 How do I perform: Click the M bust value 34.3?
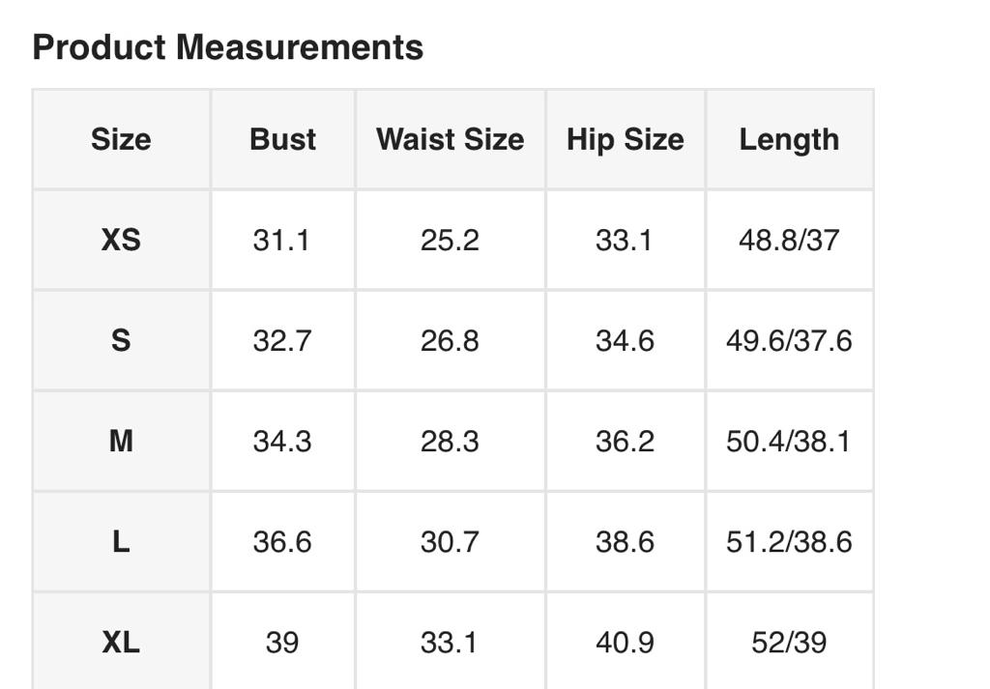[x=281, y=441]
